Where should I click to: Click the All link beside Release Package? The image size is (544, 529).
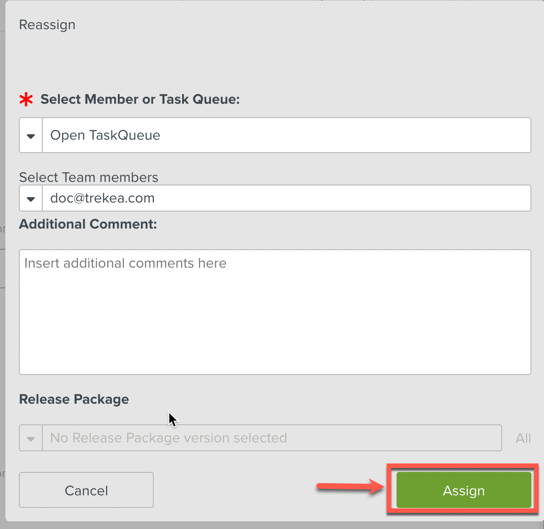click(x=523, y=438)
